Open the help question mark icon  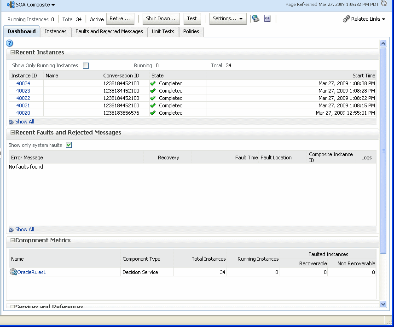click(9, 43)
